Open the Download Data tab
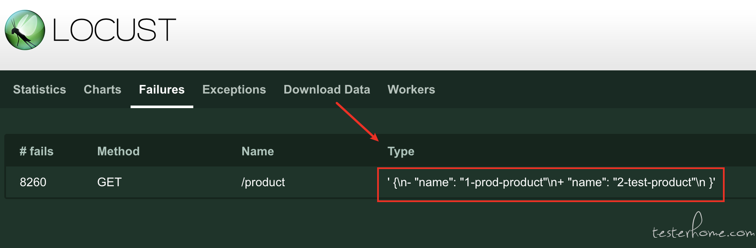The width and height of the screenshot is (756, 248). [x=327, y=89]
